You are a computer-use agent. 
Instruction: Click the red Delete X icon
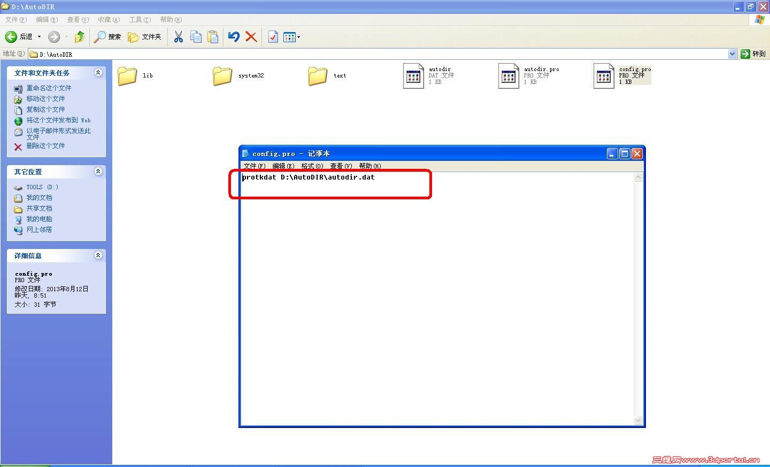coord(251,37)
